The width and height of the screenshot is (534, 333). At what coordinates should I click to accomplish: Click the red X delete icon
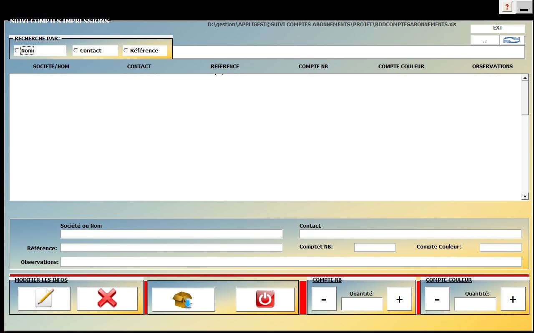(107, 298)
